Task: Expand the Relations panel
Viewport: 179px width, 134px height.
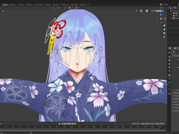Action: point(175,93)
